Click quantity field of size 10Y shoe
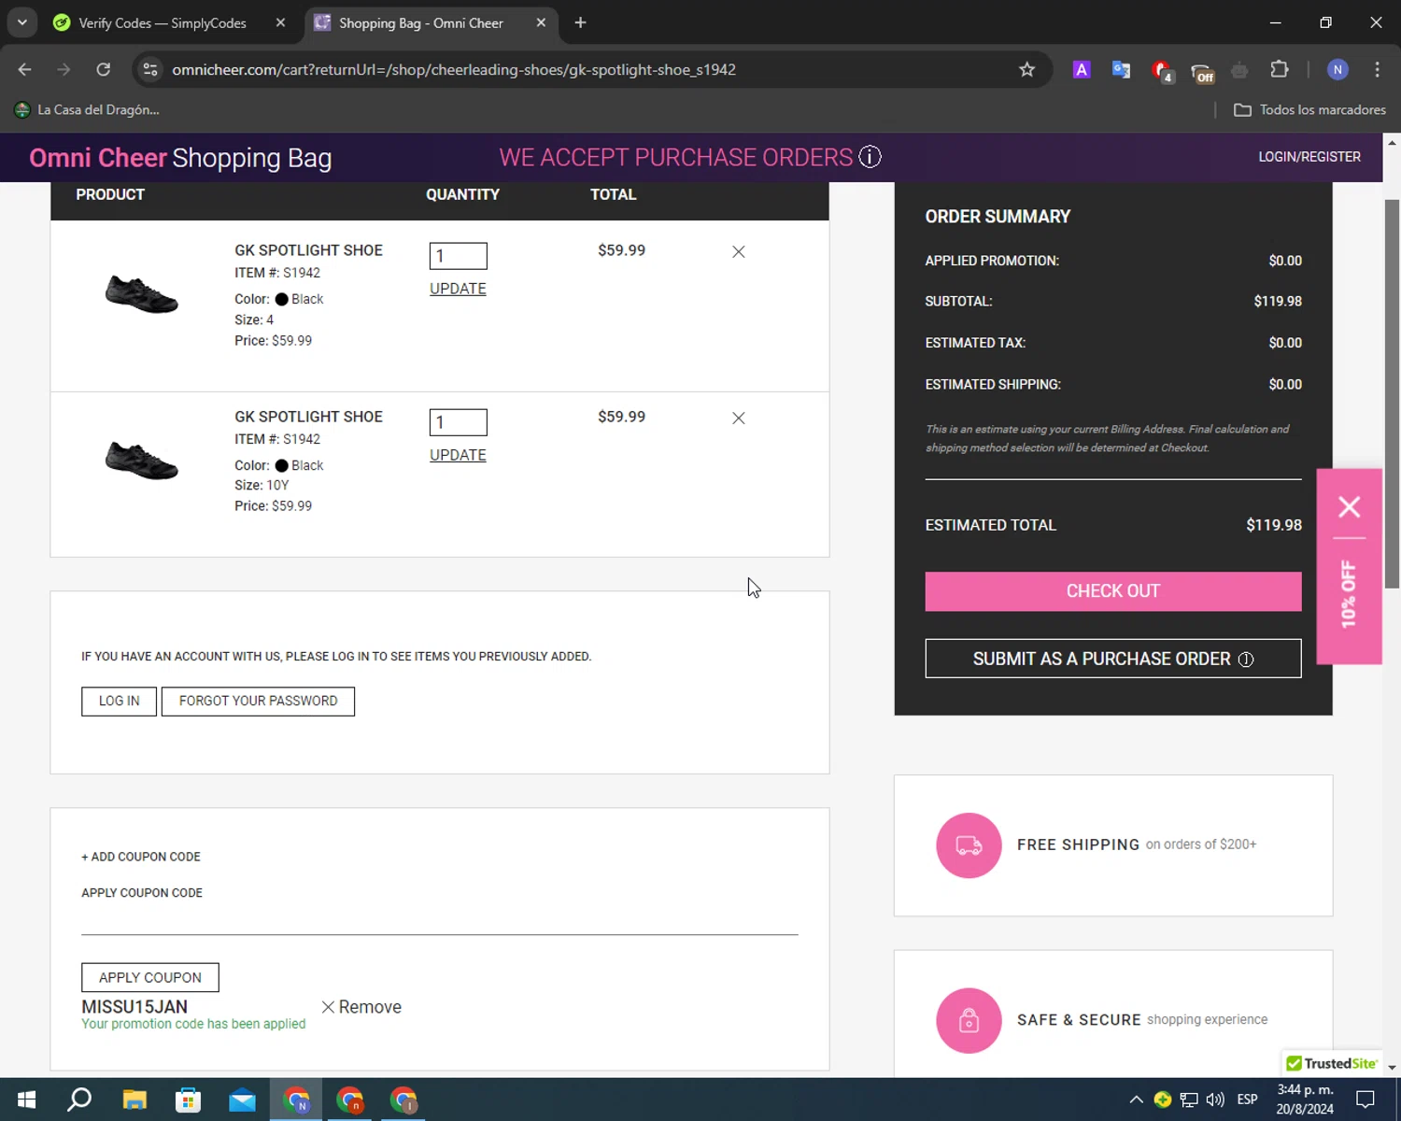1401x1121 pixels. pos(458,422)
